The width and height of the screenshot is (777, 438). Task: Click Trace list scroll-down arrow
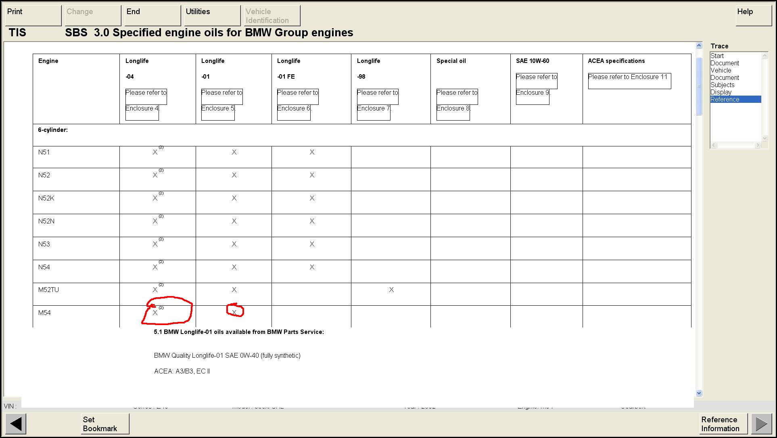tap(764, 138)
